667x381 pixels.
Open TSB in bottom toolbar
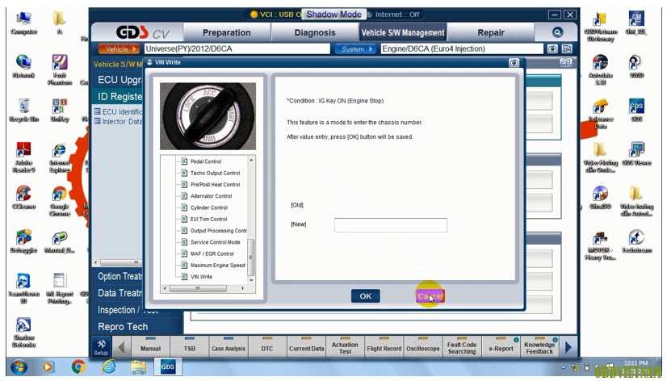click(189, 347)
